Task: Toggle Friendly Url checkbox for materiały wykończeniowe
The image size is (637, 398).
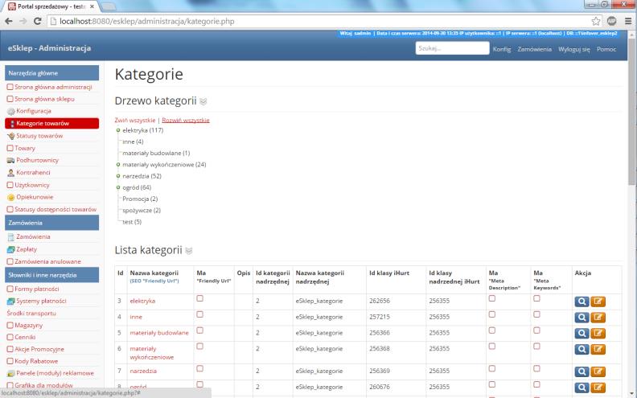Action: 200,346
